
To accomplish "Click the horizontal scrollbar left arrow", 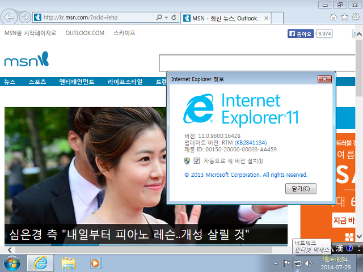I will click(x=10, y=250).
